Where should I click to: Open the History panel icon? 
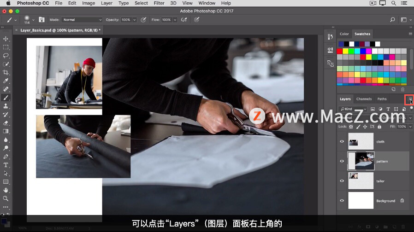click(330, 37)
